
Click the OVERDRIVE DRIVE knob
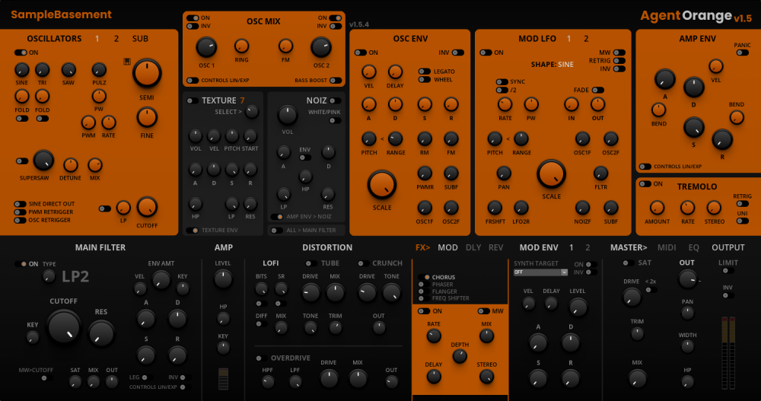[329, 379]
